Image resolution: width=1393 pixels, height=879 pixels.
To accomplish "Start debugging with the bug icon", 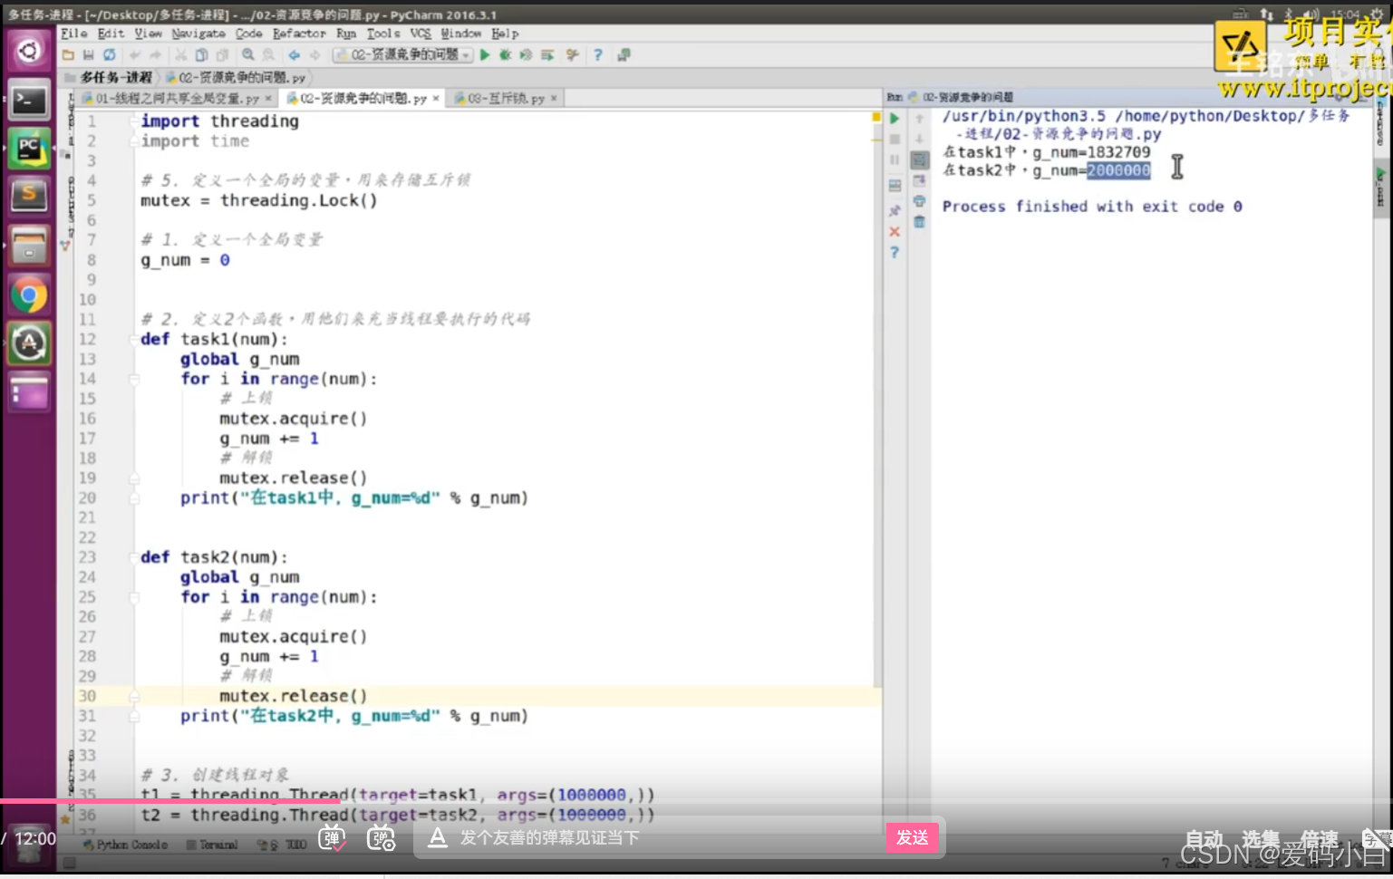I will click(x=506, y=55).
